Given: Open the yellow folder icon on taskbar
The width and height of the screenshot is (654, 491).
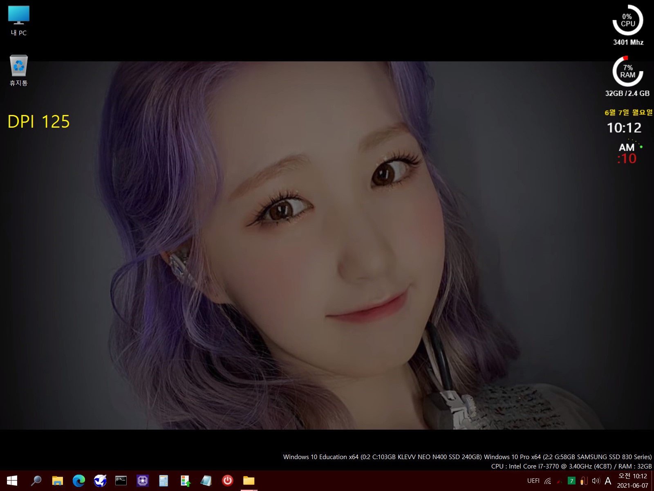Looking at the screenshot, I should [x=249, y=481].
